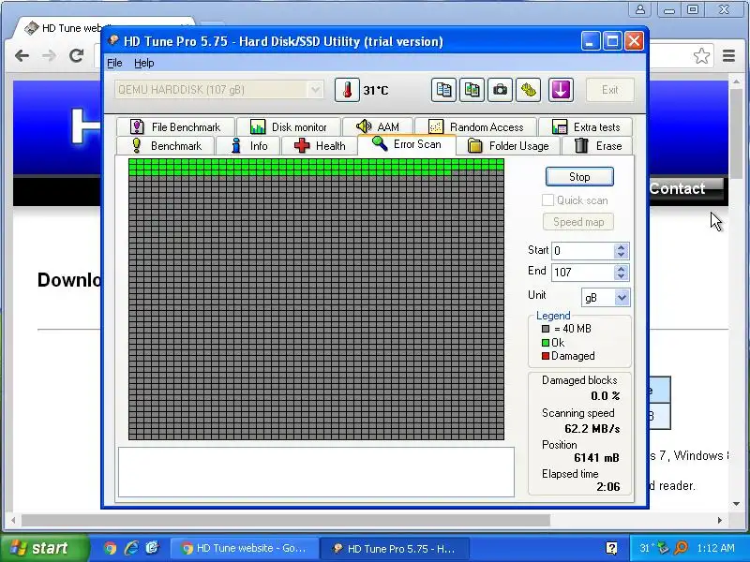Viewport: 750px width, 562px height.
Task: Increase the Start value stepper
Action: click(621, 247)
